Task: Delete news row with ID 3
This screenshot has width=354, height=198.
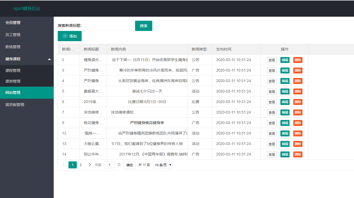Action: (298, 70)
